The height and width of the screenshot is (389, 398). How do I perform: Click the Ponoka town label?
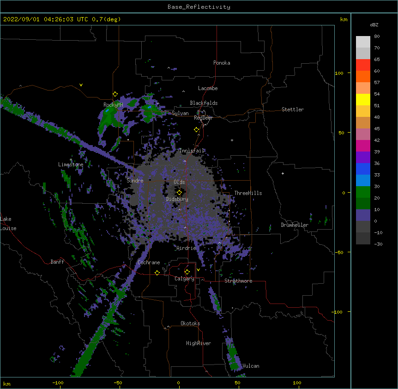coord(222,63)
